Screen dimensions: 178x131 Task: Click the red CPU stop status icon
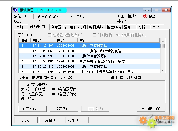click(145, 16)
